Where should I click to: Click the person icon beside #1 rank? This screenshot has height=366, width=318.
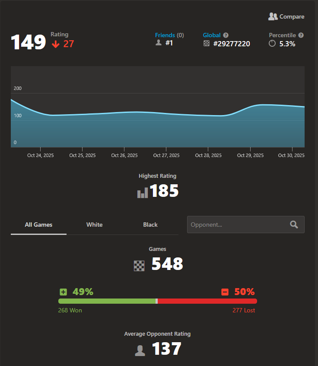pos(159,43)
